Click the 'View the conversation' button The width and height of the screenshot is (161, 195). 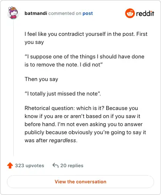pyautogui.click(x=80, y=182)
